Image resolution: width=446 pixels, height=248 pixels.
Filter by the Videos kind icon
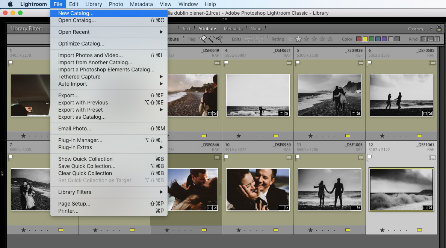tap(437, 39)
